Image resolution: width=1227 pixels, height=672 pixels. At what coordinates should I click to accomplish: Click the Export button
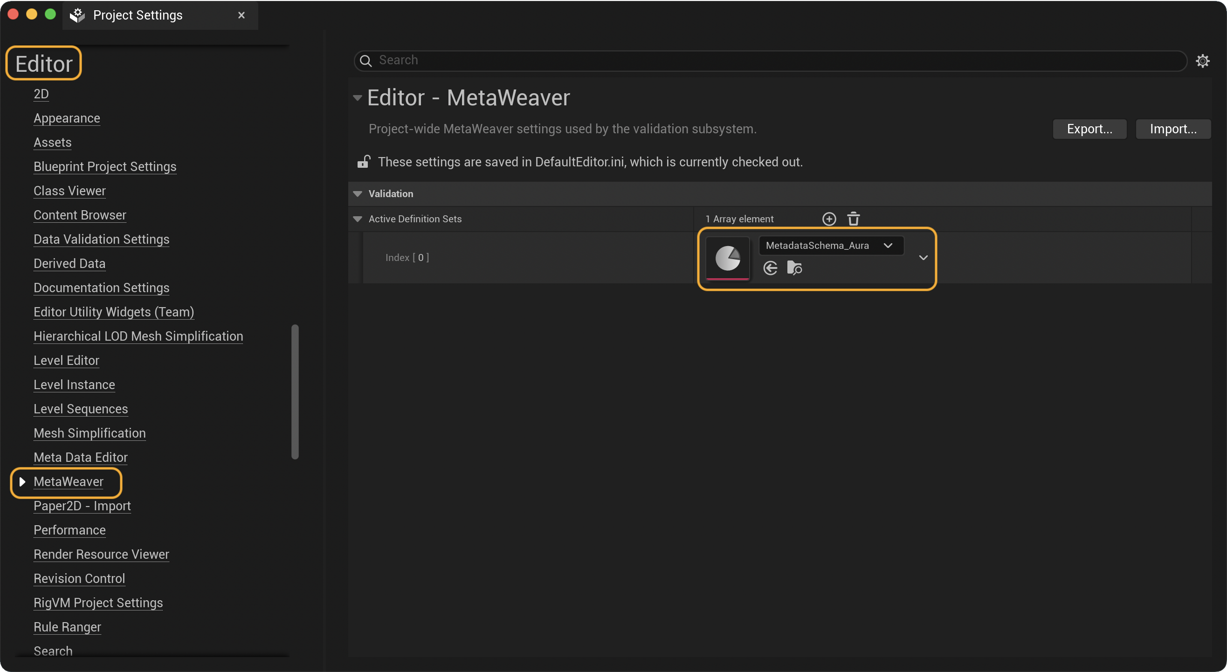point(1089,129)
